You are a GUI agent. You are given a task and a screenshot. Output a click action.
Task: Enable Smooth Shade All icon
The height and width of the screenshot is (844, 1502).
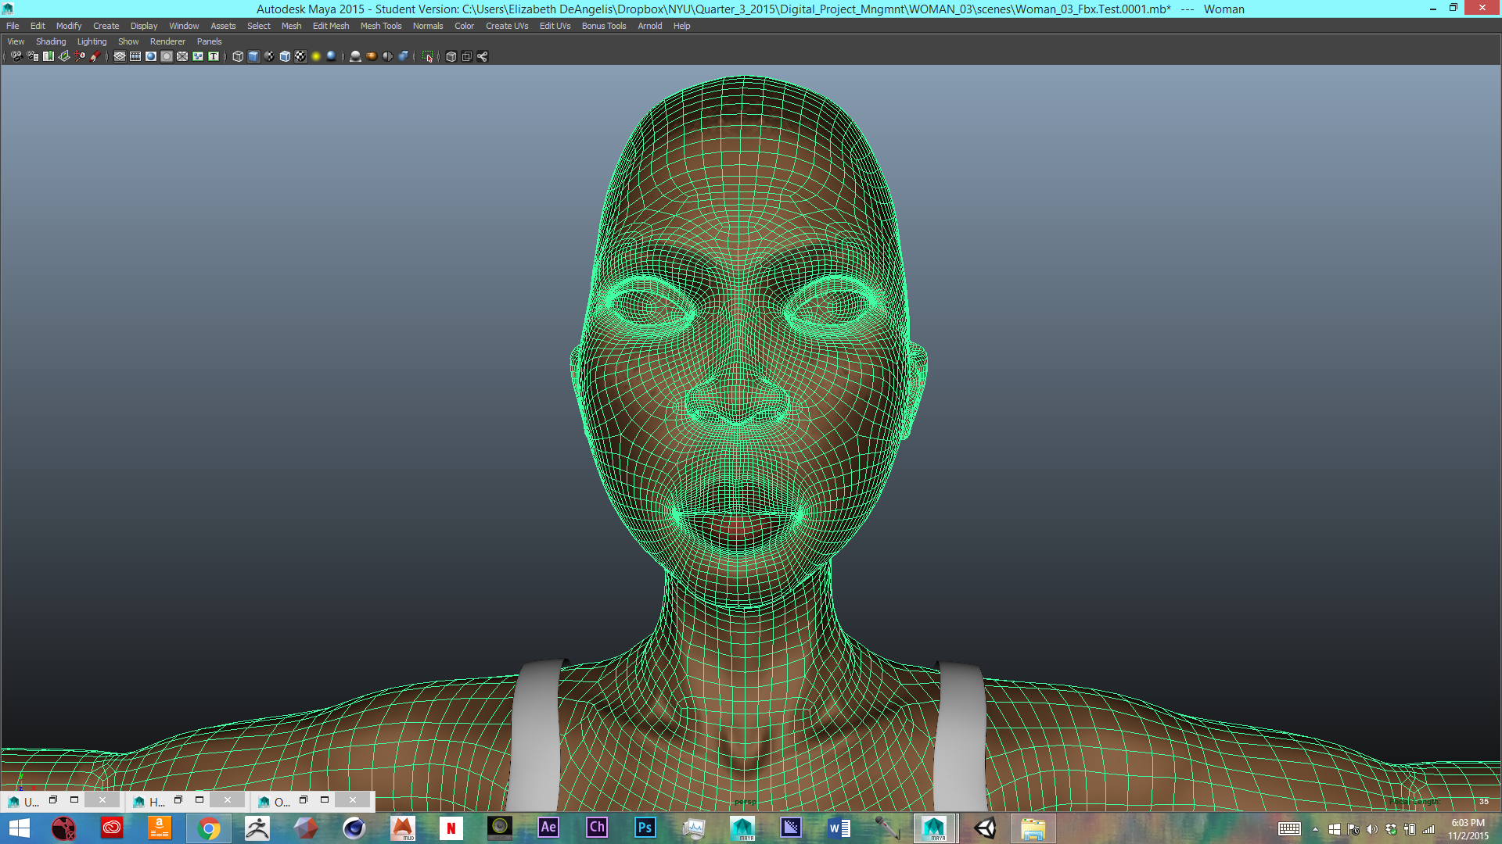point(253,56)
